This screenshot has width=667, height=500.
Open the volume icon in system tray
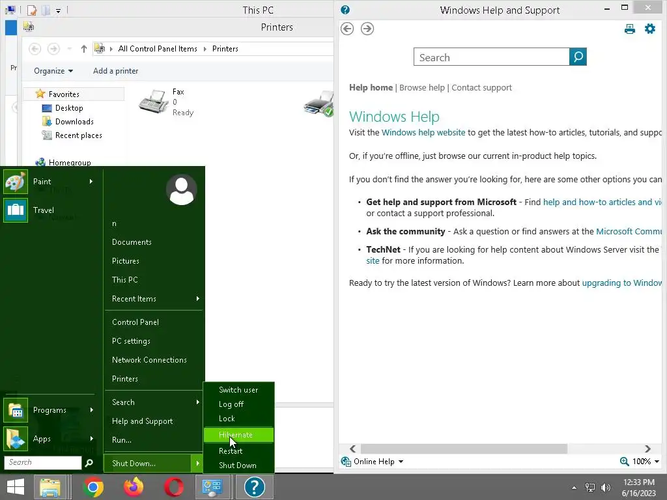(x=606, y=488)
